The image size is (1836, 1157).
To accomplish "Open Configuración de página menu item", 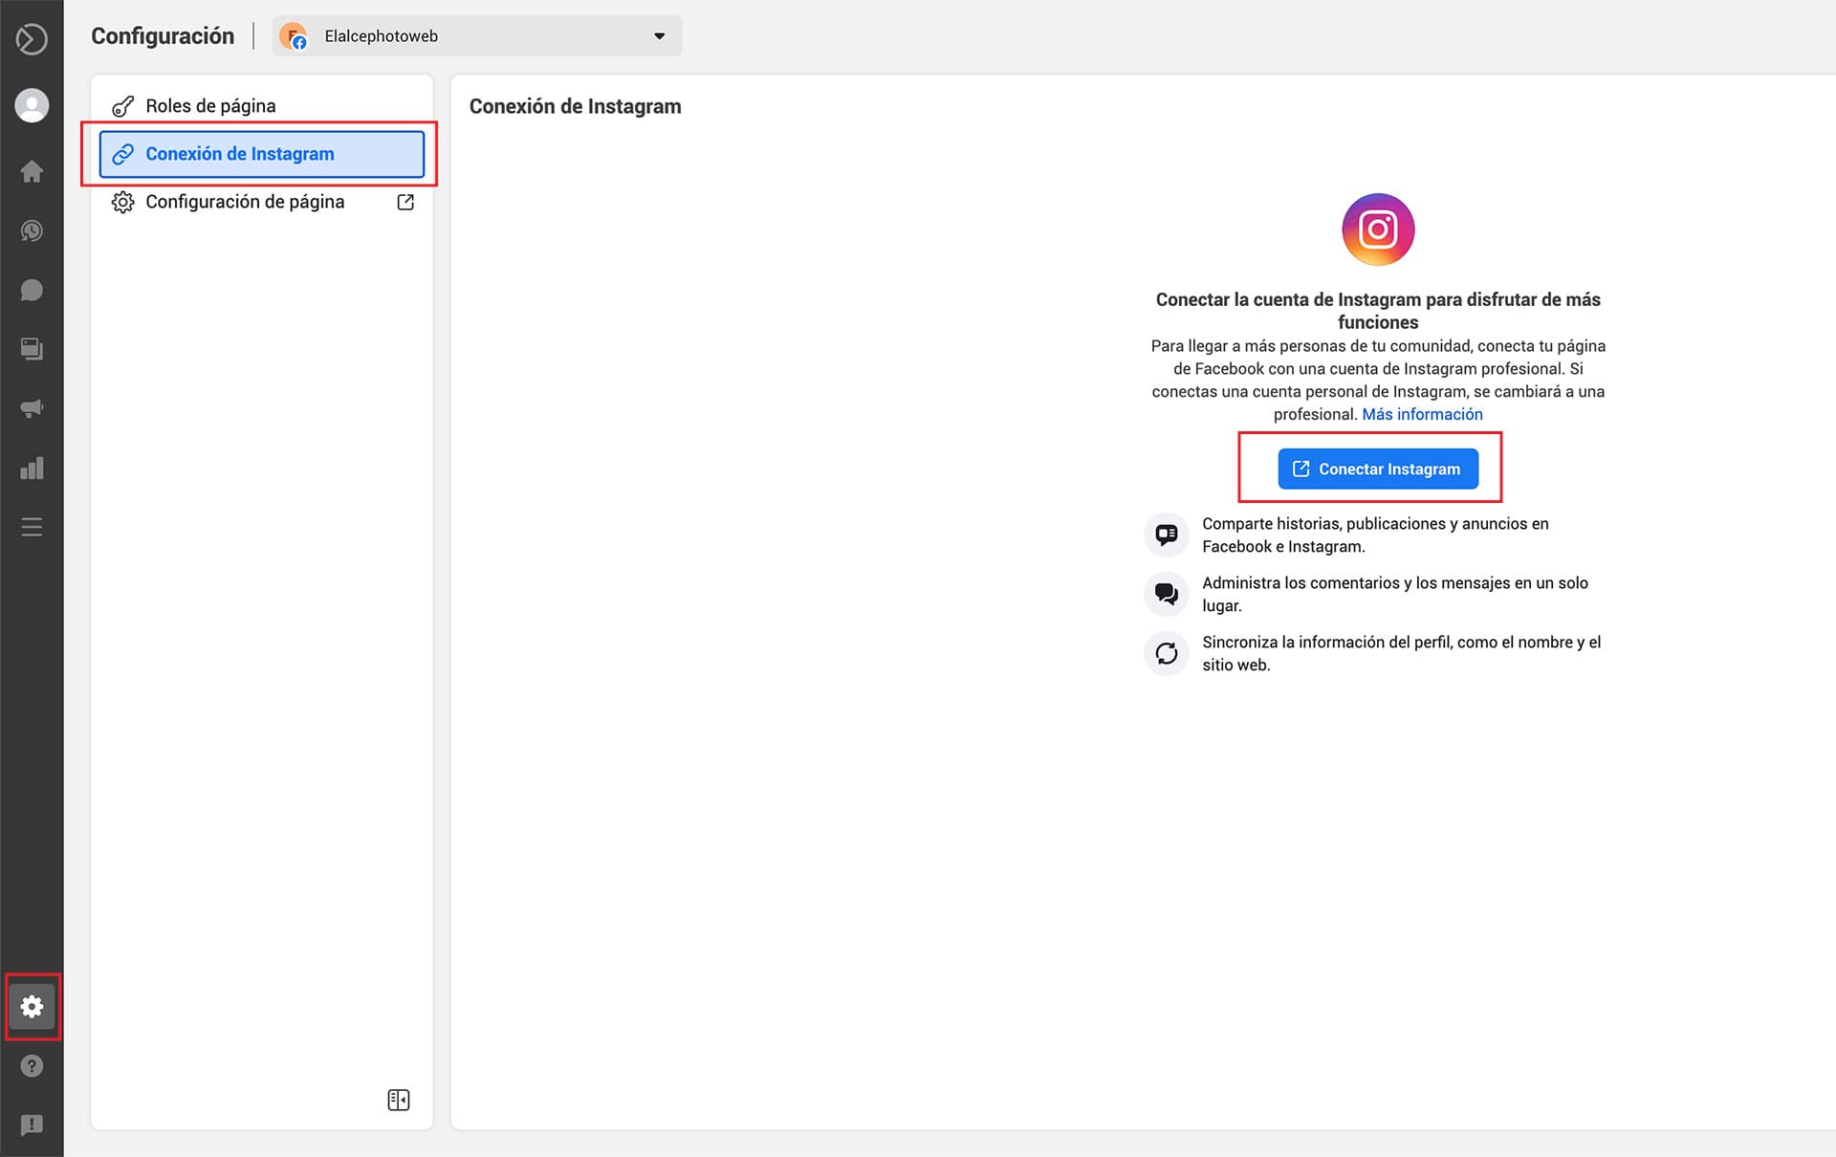I will tap(262, 202).
